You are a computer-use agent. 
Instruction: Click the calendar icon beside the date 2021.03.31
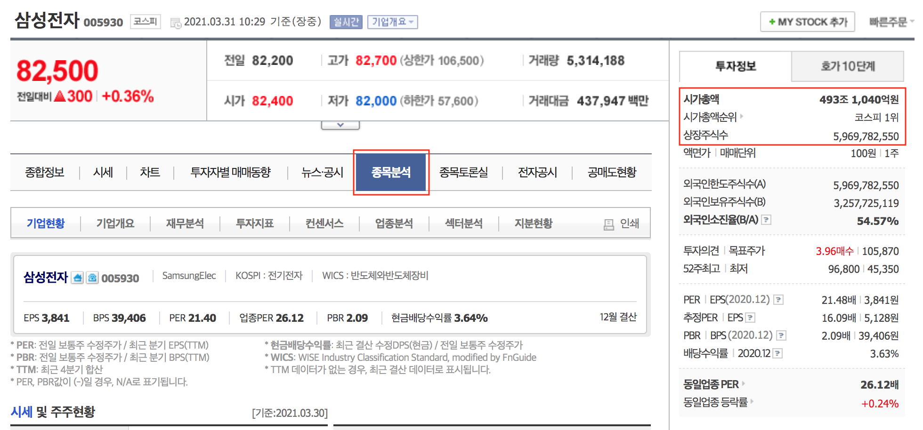175,22
